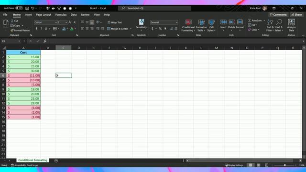This screenshot has height=172, width=306.
Task: Switch to the Data tab
Action: [x=74, y=15]
